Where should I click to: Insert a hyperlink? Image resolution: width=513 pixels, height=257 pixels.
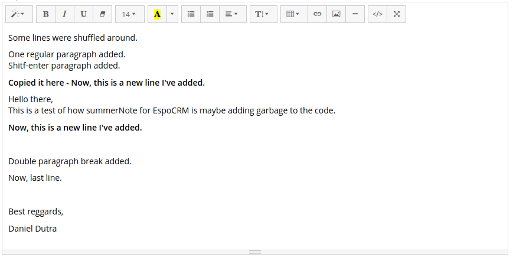pos(317,14)
